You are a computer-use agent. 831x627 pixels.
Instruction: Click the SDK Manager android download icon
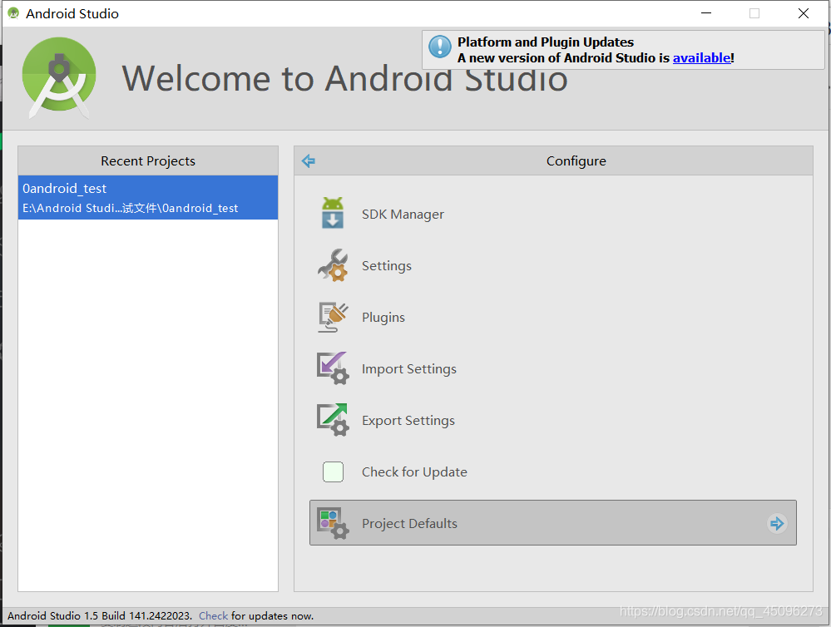click(332, 213)
